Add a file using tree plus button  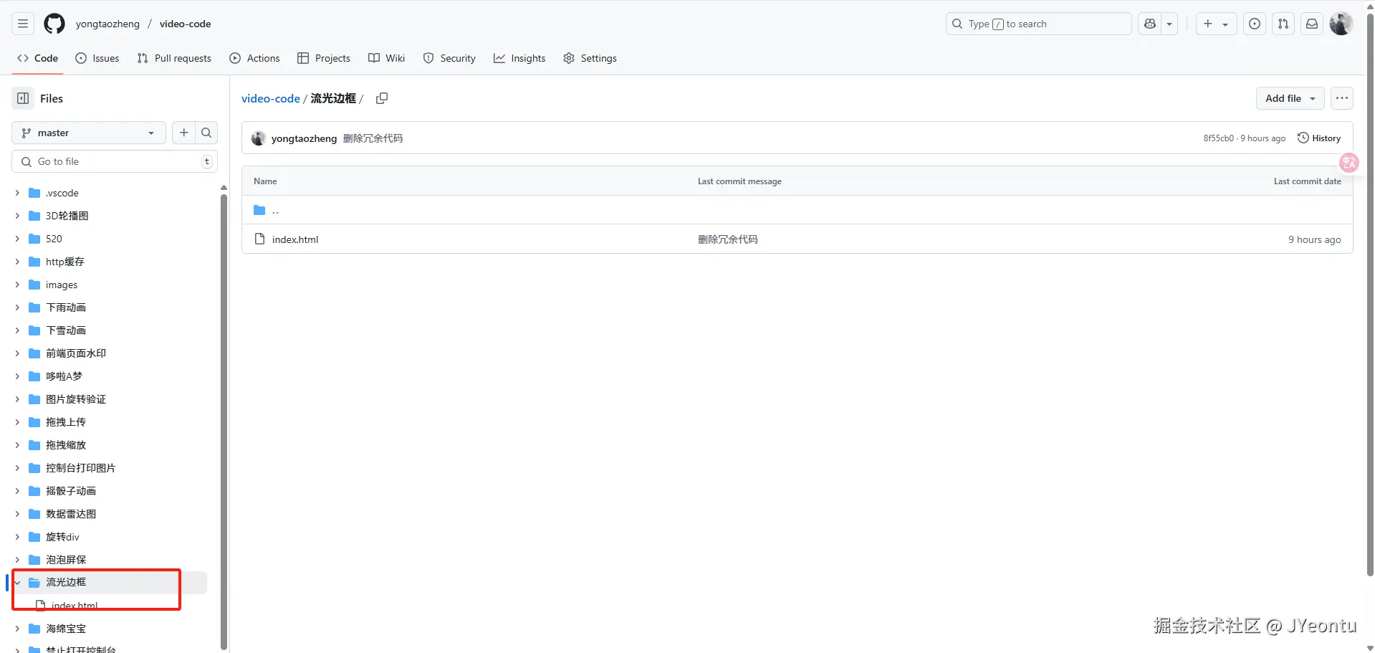pyautogui.click(x=184, y=133)
